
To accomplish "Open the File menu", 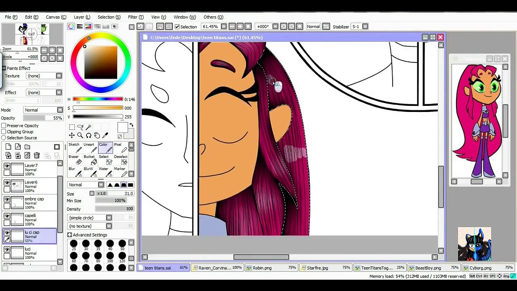I will 11,17.
